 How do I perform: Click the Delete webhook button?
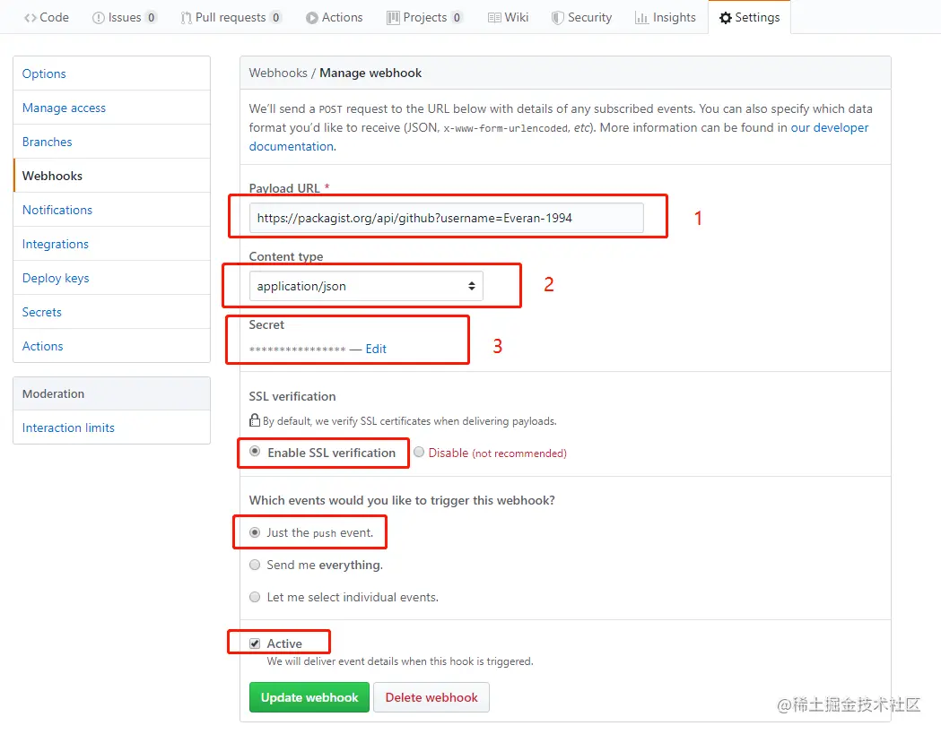click(x=431, y=697)
